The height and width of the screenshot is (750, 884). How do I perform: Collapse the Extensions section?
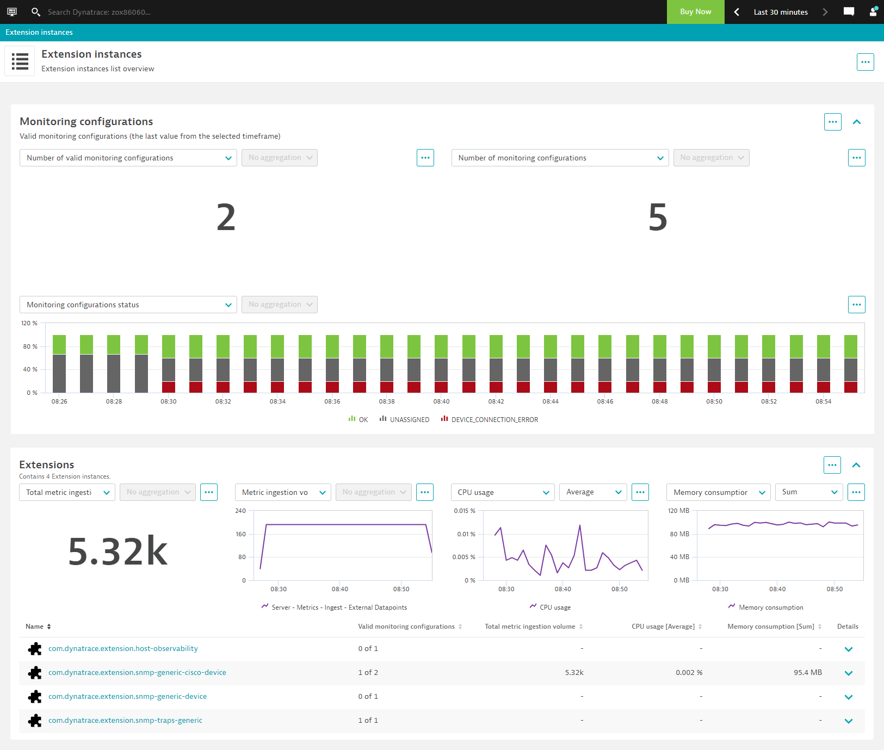point(856,465)
